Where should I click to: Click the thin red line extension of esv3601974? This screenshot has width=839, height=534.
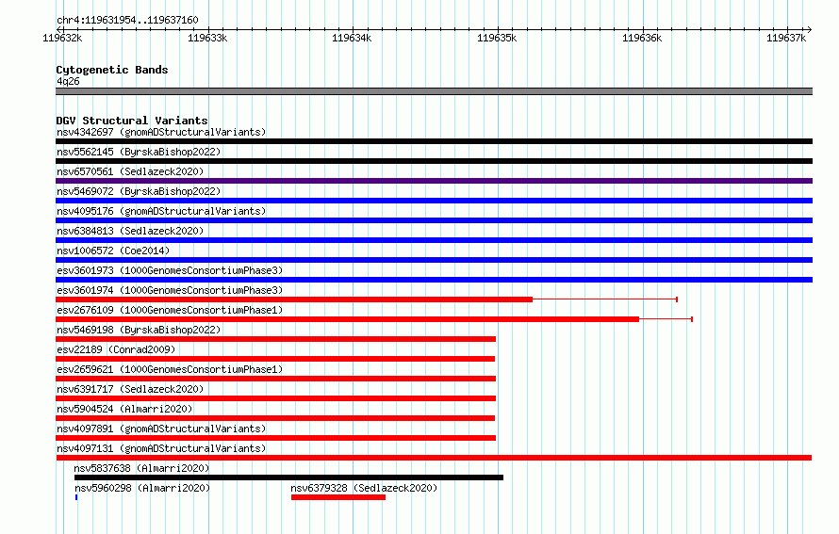[605, 299]
